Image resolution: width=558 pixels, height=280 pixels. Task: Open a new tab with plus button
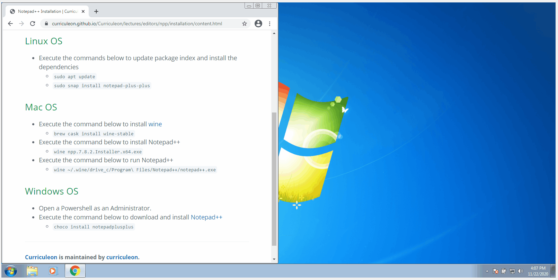click(x=96, y=11)
